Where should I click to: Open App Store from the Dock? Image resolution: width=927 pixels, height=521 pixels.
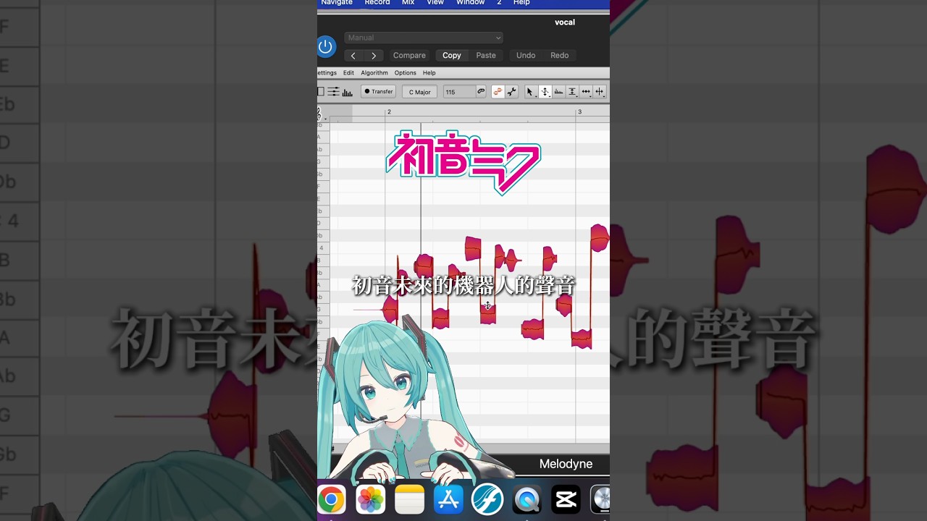(448, 499)
